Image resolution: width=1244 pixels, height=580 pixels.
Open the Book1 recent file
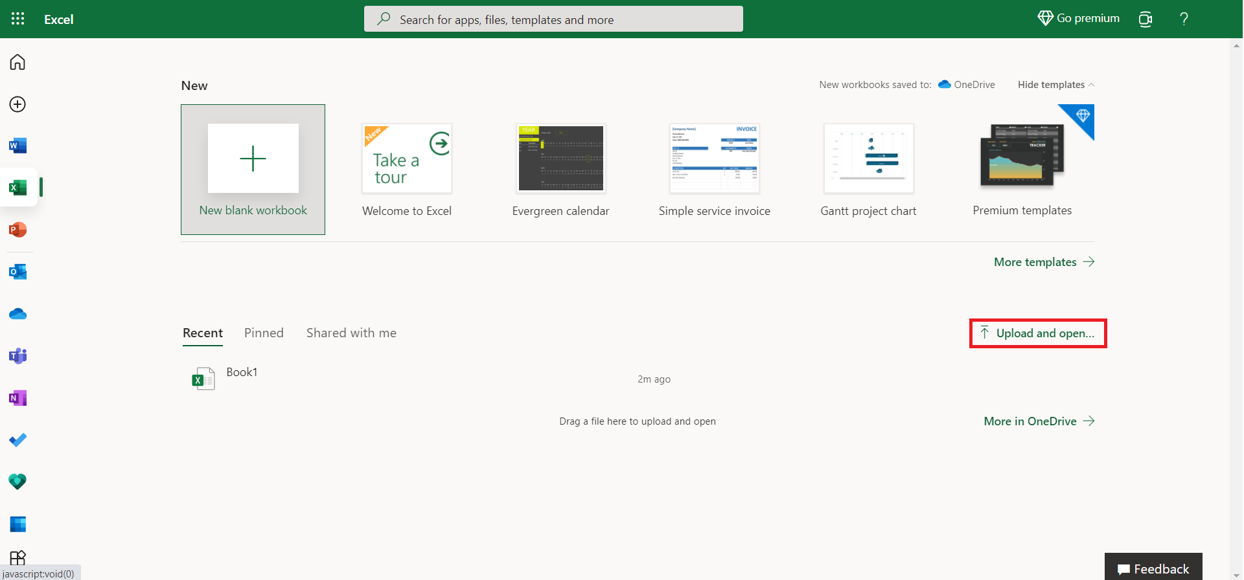click(242, 372)
